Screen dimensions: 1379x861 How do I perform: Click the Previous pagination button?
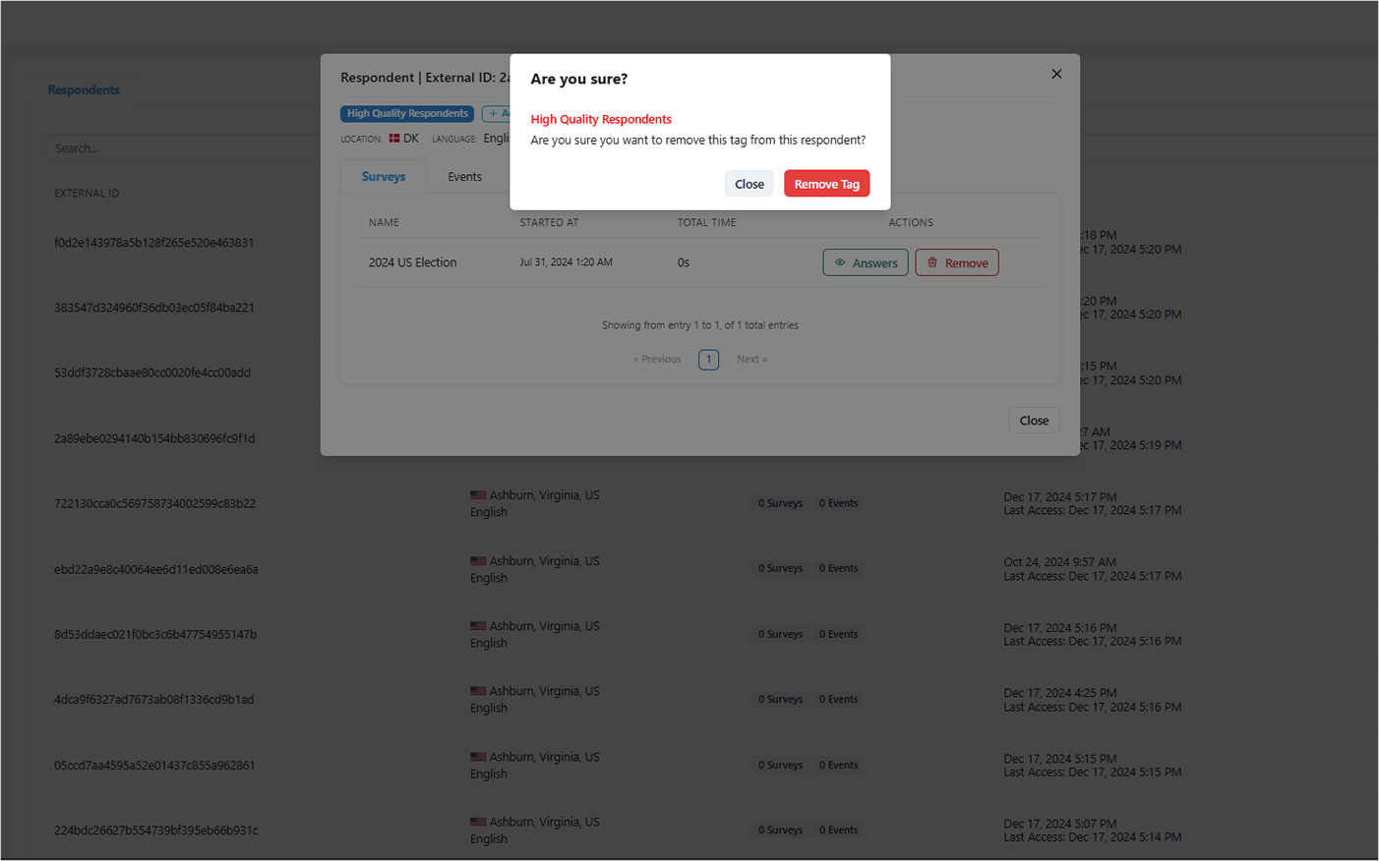point(657,359)
